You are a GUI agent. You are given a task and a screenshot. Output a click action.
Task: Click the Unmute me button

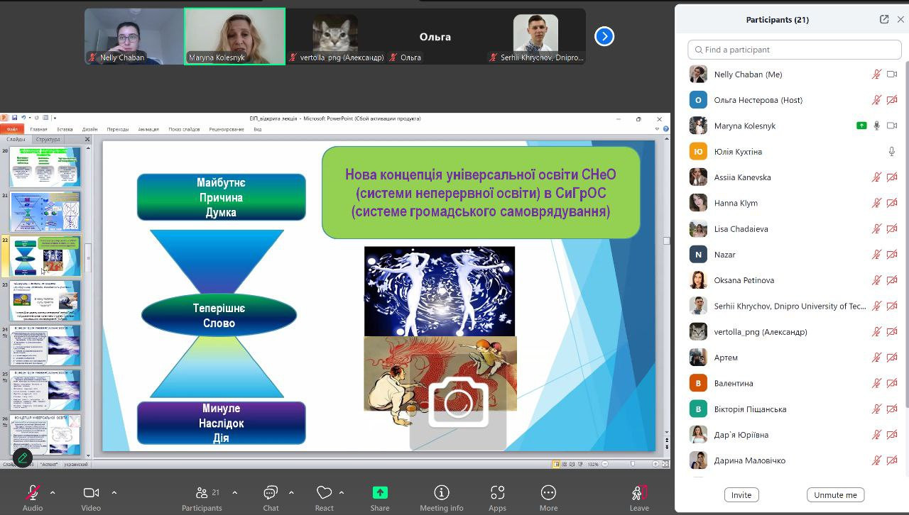coord(835,495)
